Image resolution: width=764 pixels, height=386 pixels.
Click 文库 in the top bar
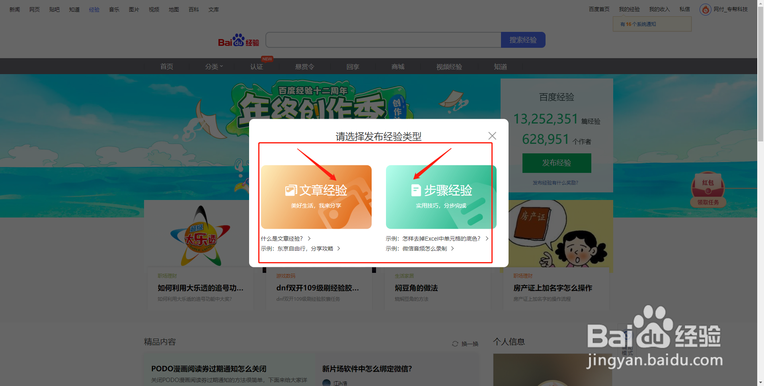214,10
